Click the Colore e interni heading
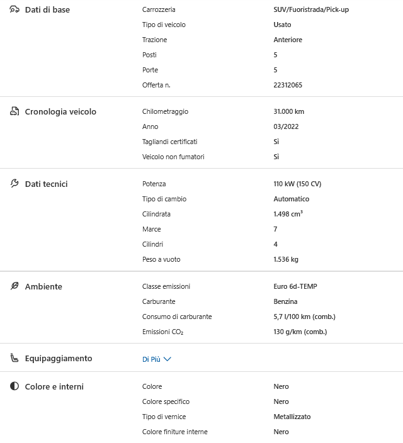Viewport: 403px width, 443px height. 54,386
